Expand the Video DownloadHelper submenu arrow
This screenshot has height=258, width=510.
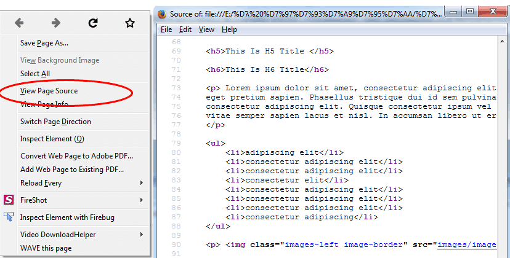click(142, 235)
